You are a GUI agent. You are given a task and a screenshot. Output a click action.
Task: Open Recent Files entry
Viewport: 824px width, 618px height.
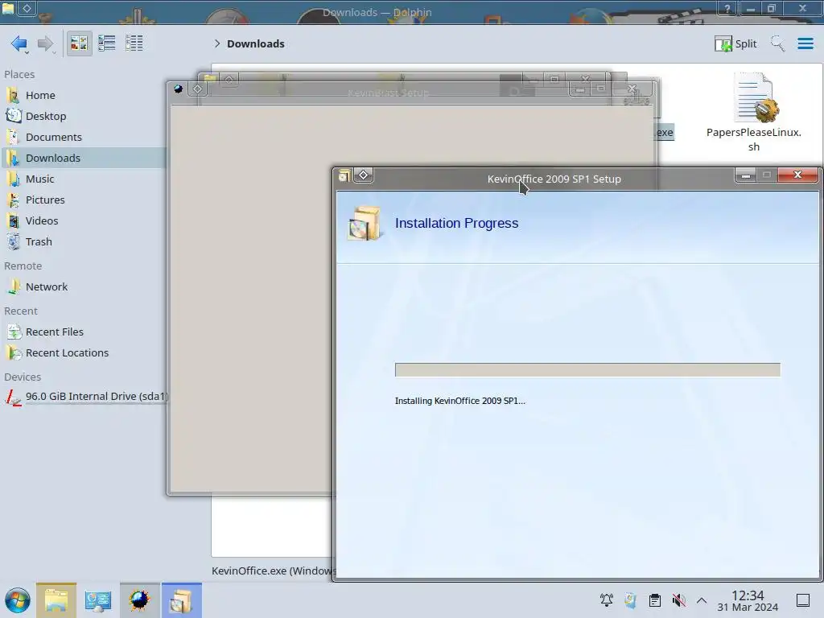pyautogui.click(x=84, y=332)
